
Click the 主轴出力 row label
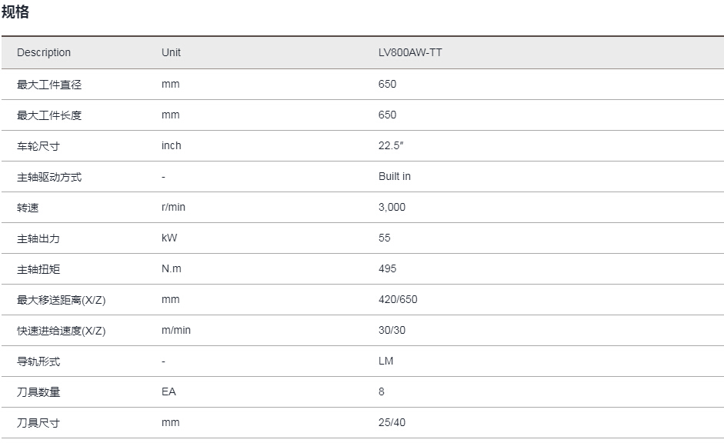pyautogui.click(x=38, y=238)
